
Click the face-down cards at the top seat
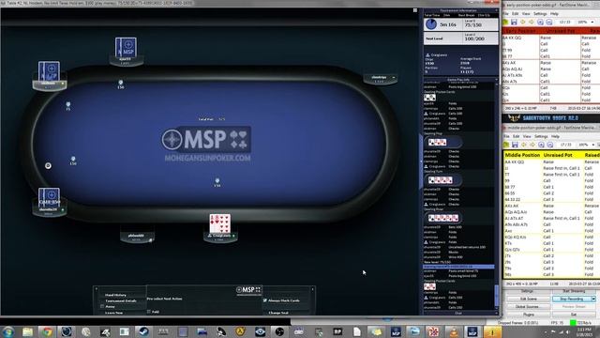click(x=126, y=47)
